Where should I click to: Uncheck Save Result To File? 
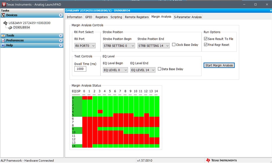point(206,39)
